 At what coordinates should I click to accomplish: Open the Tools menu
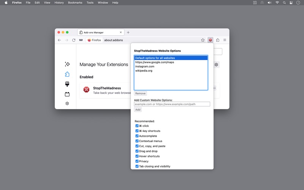click(90, 3)
